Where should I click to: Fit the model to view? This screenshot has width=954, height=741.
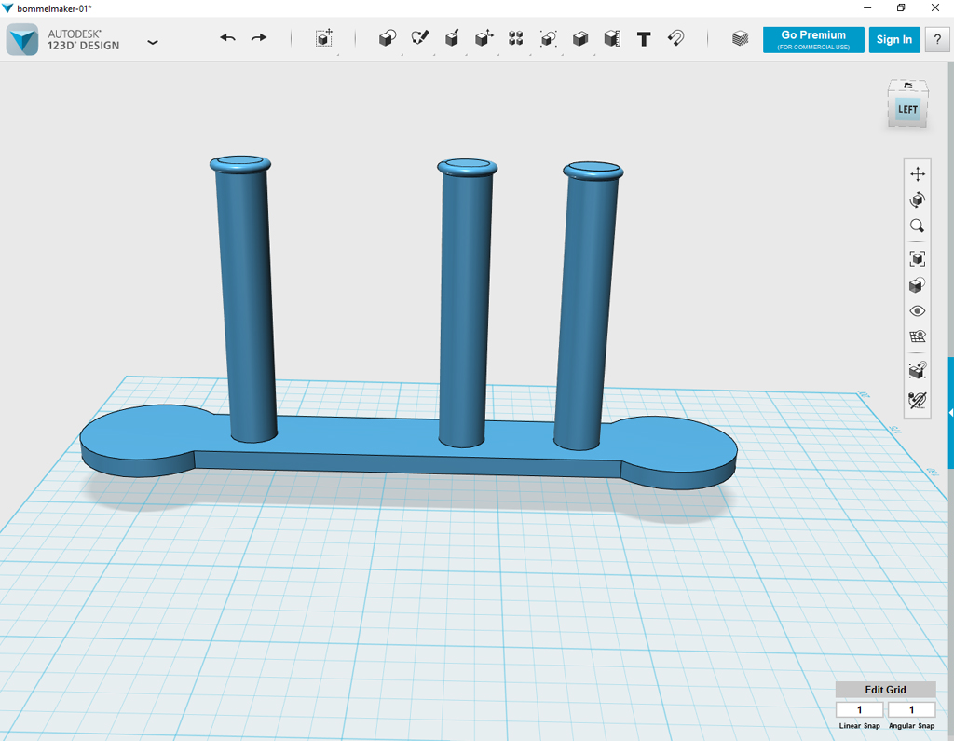tap(918, 259)
